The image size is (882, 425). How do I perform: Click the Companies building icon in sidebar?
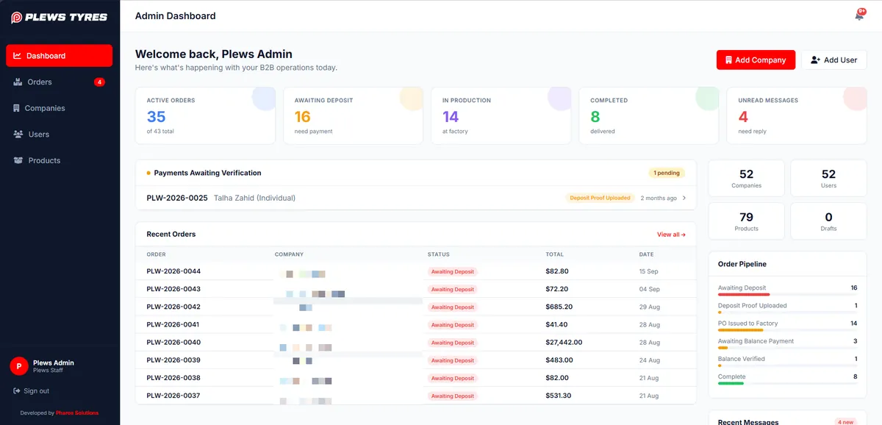[17, 108]
